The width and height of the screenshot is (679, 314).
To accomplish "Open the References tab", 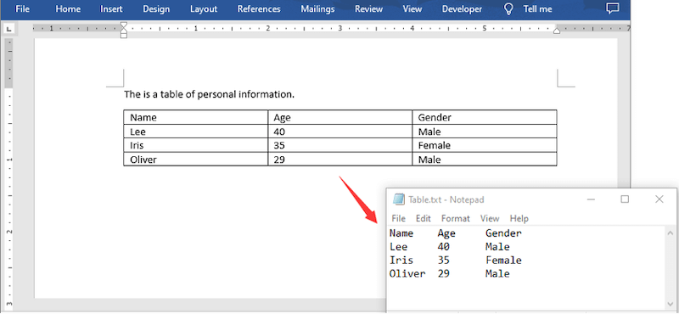I will click(x=259, y=8).
